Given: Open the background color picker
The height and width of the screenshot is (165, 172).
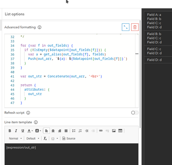Looking at the screenshot, I should click(x=38, y=131).
